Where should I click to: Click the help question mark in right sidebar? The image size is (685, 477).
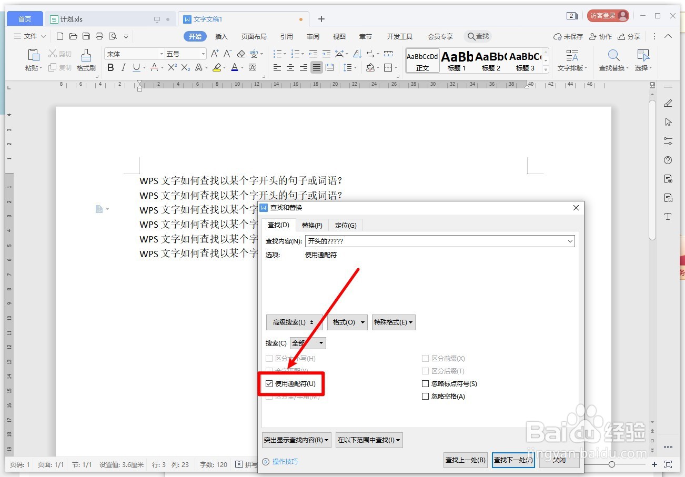668,160
